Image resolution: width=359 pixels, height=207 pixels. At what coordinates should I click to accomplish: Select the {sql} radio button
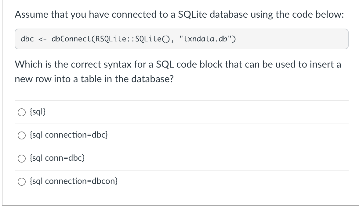(x=22, y=112)
